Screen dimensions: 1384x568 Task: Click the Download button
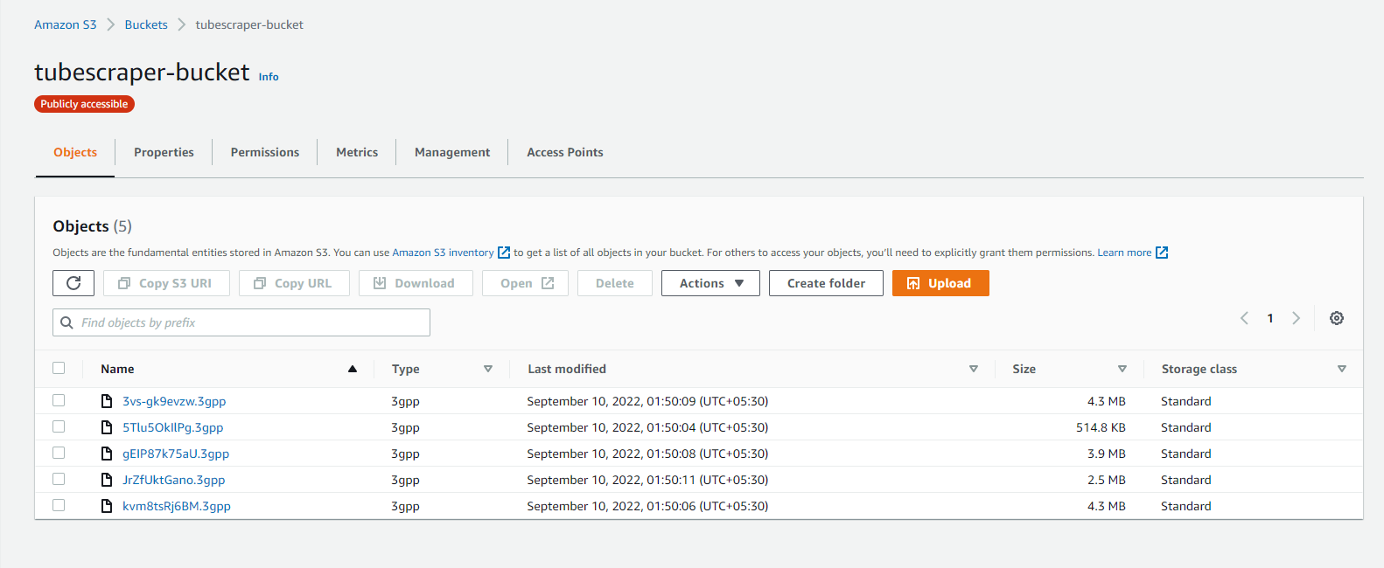click(416, 283)
